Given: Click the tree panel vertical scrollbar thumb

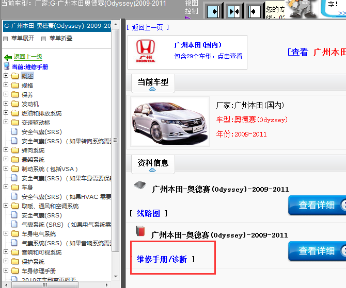Looking at the screenshot, I should (115, 140).
